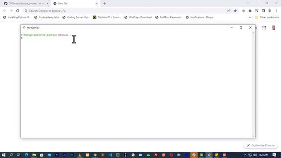The width and height of the screenshot is (281, 158).
Task: Open the volume control in system tray
Action: pos(255,155)
